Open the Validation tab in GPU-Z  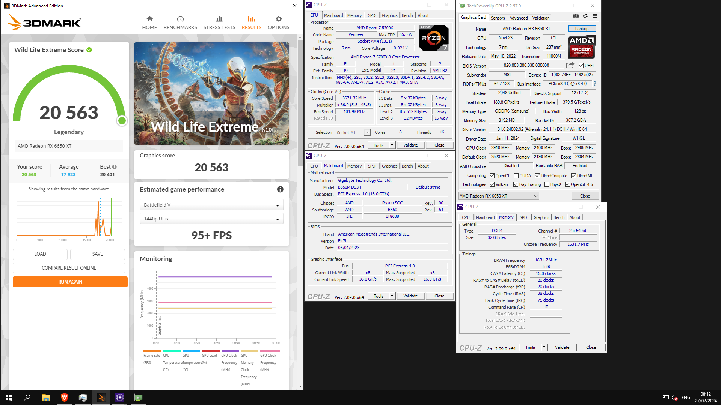click(541, 18)
